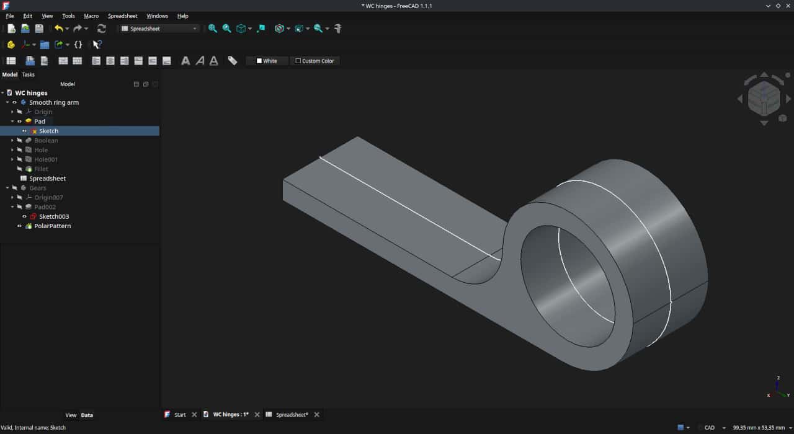The height and width of the screenshot is (434, 794).
Task: Set isometric view with cube icon
Action: pos(241,29)
